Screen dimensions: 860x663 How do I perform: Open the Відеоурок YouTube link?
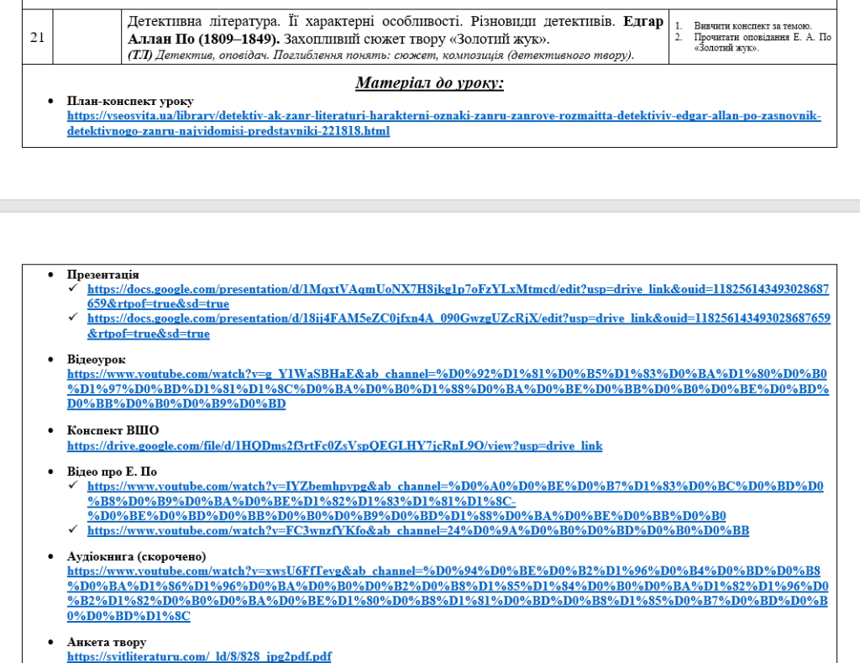447,374
